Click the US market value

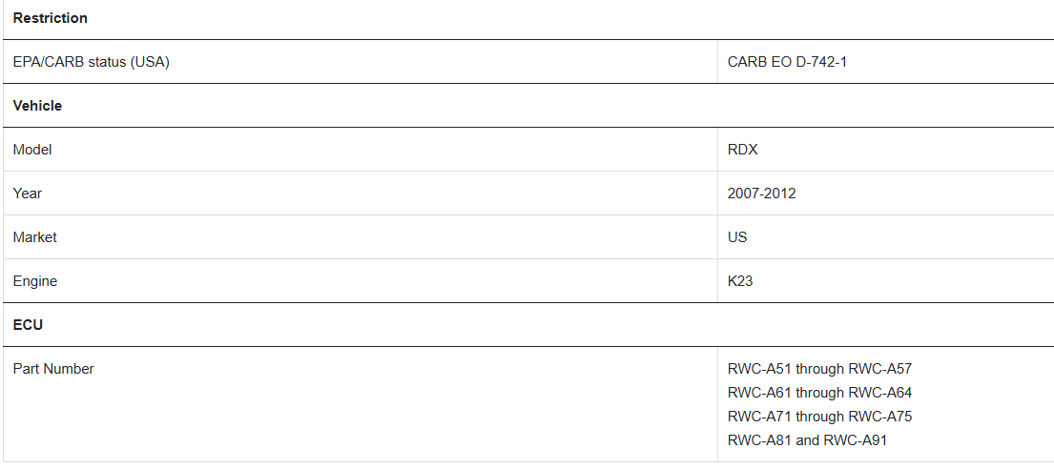737,237
